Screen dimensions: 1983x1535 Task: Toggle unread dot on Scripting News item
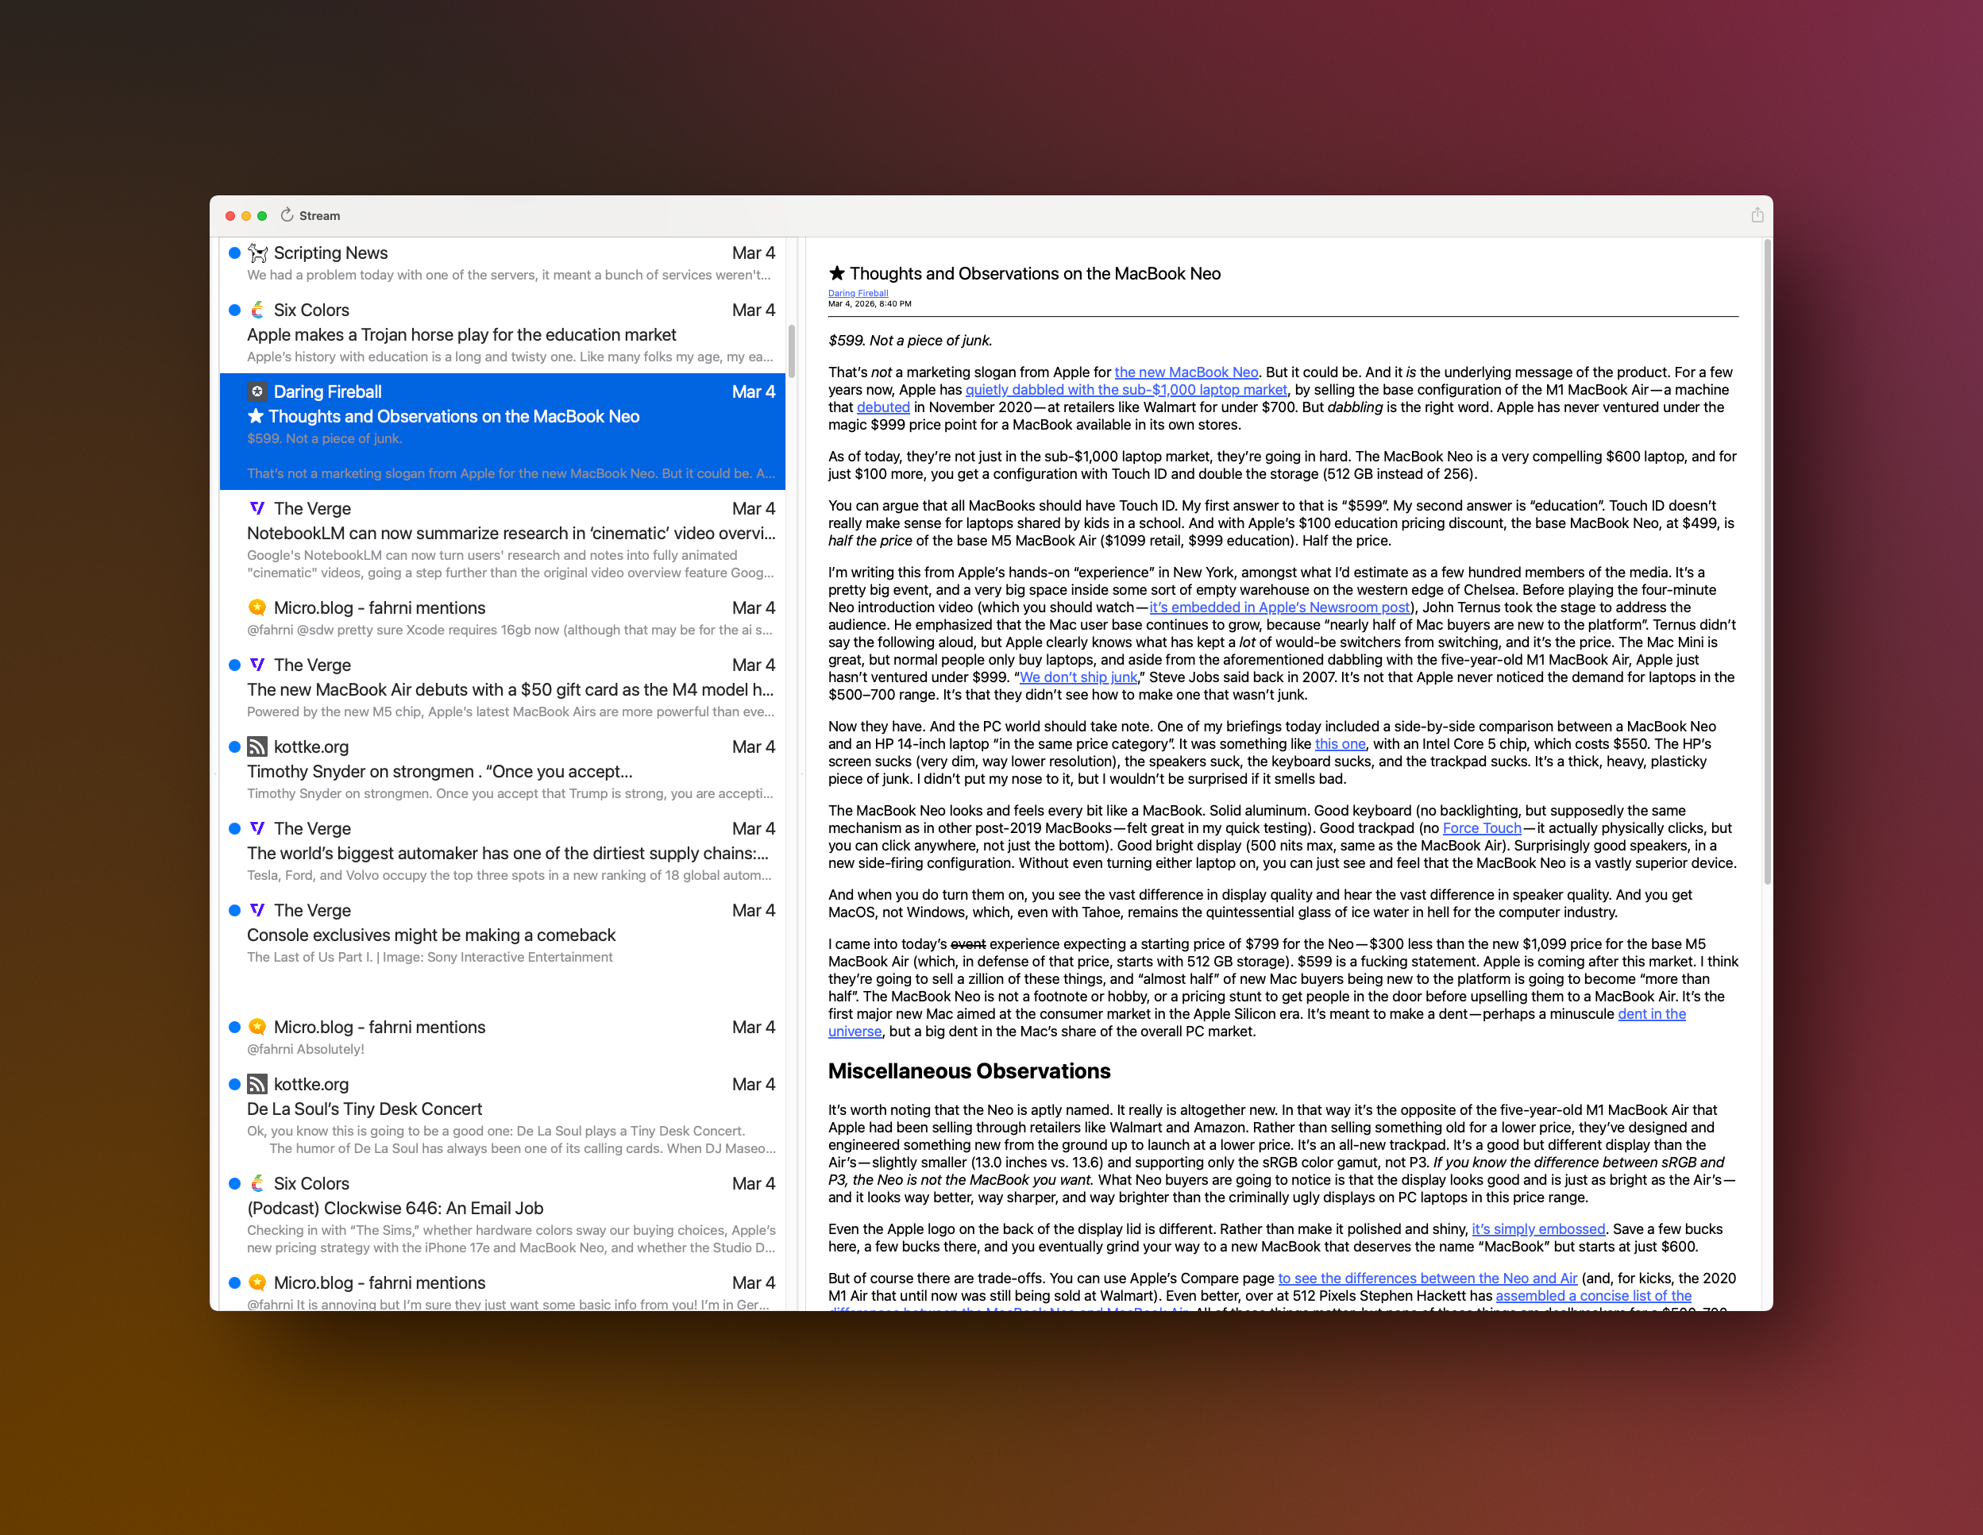pos(234,253)
